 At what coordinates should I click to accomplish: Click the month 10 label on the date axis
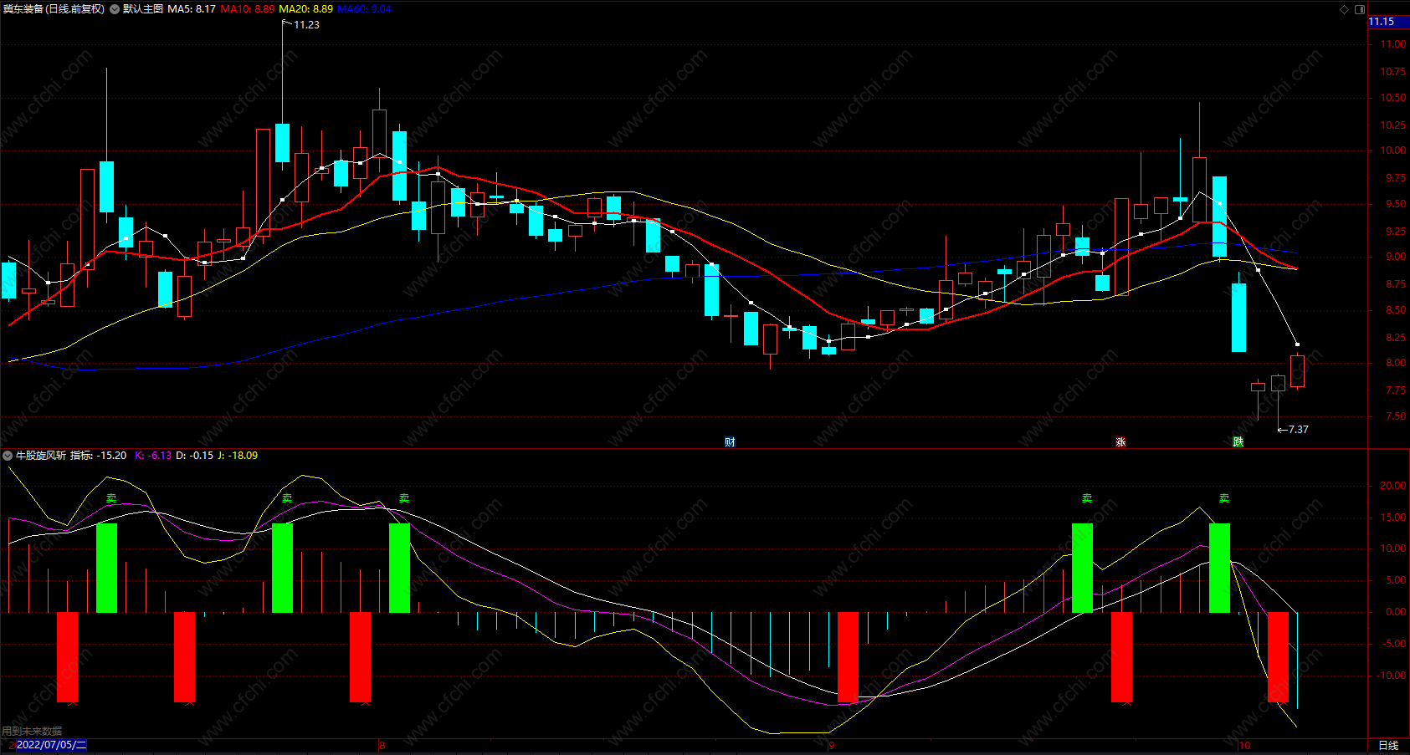tap(1244, 745)
